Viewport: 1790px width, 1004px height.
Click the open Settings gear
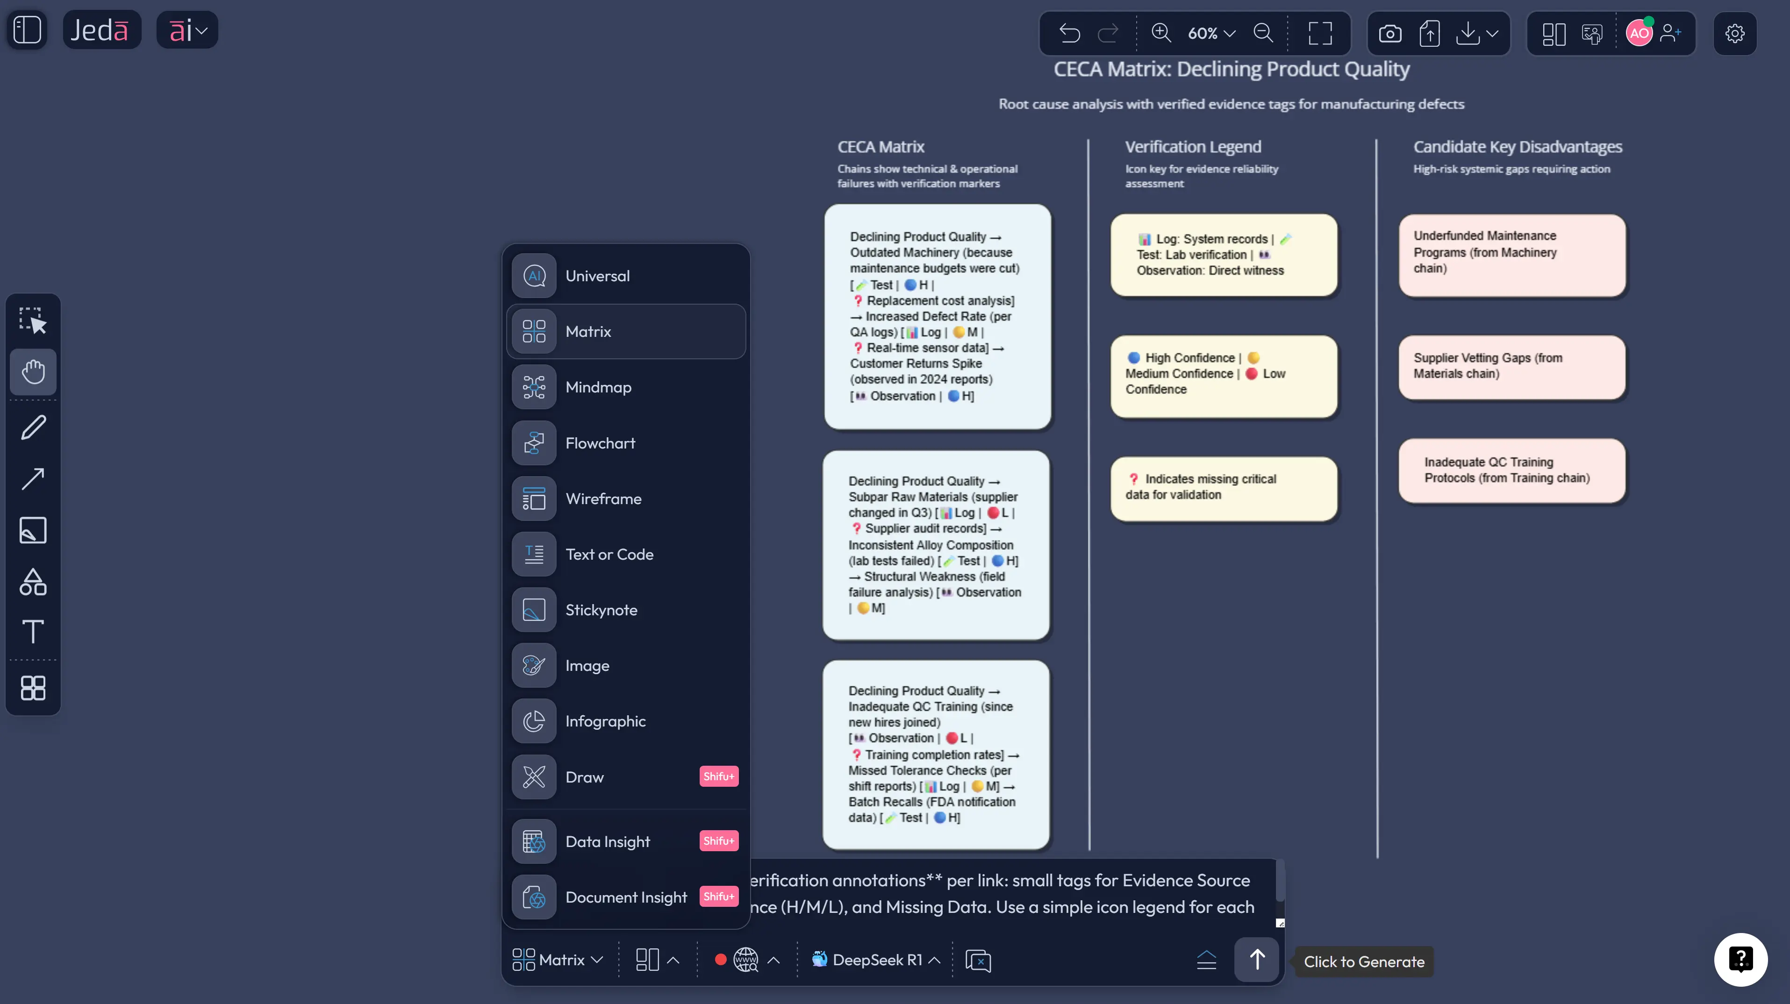1735,33
